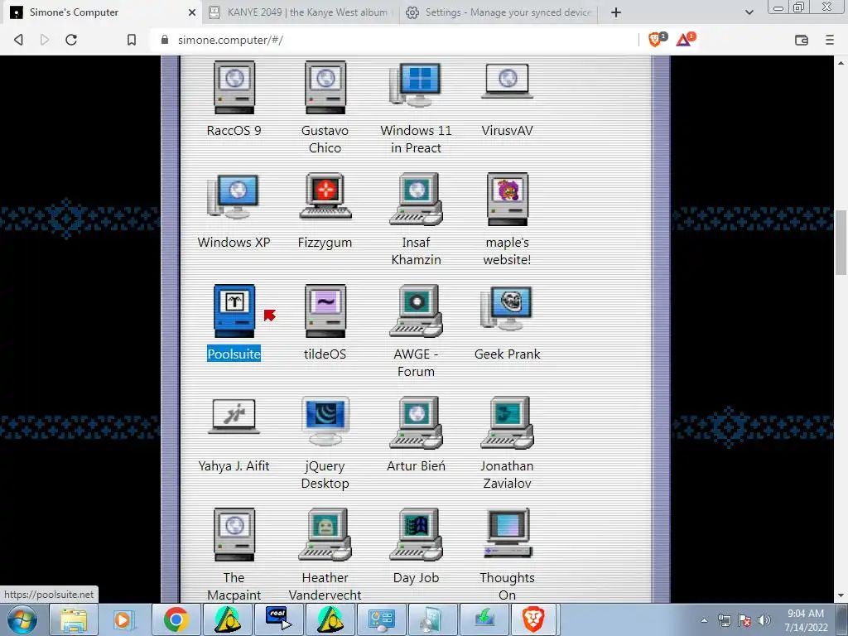Open the Windows 11 in Preact icon
Image resolution: width=848 pixels, height=636 pixels.
pyautogui.click(x=416, y=85)
